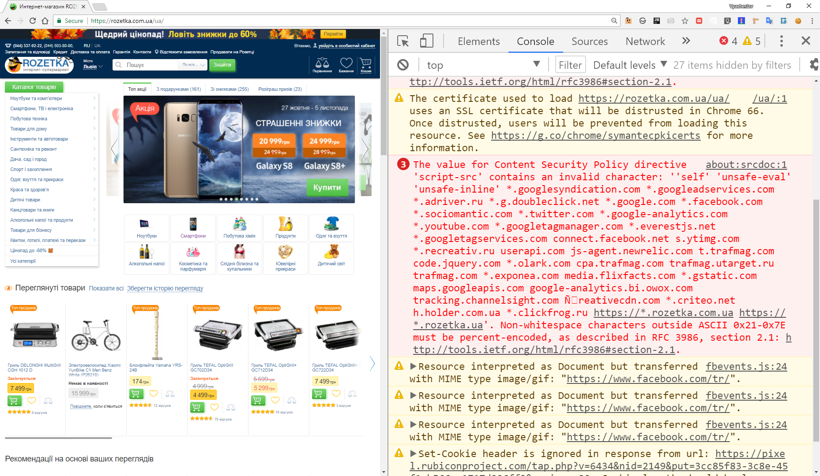
Task: Click Зберегти історію перегляду link
Action: pos(165,288)
